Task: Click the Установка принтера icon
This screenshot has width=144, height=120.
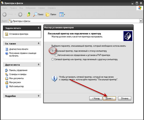Action: tap(7, 34)
